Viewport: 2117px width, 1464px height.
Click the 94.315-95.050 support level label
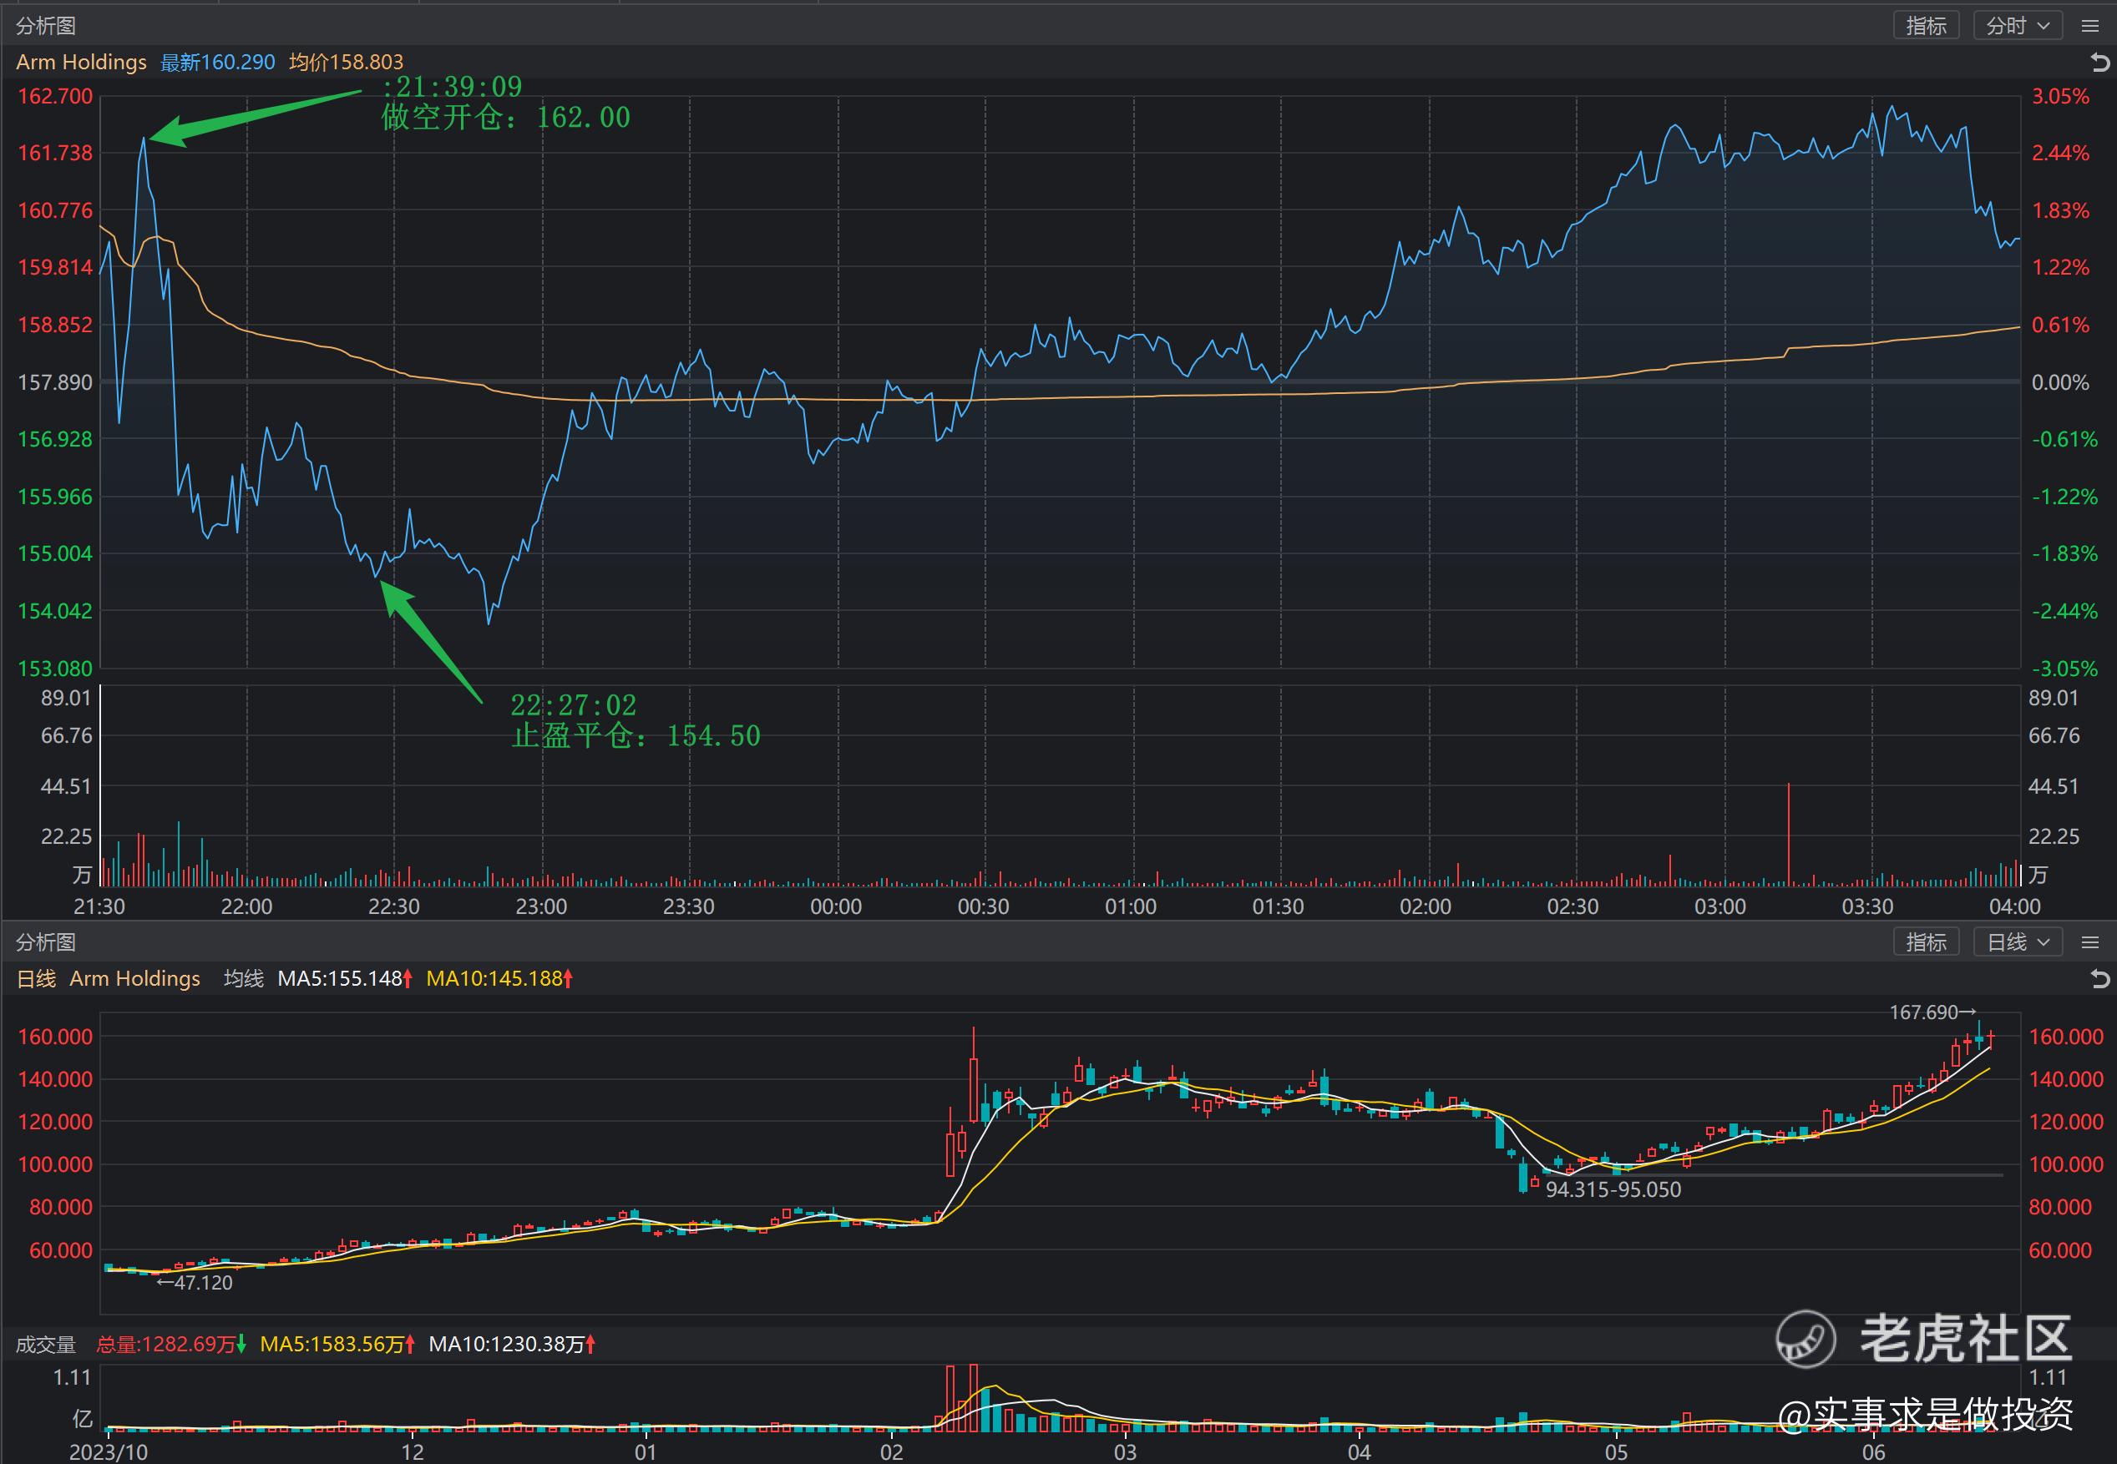[x=1613, y=1189]
